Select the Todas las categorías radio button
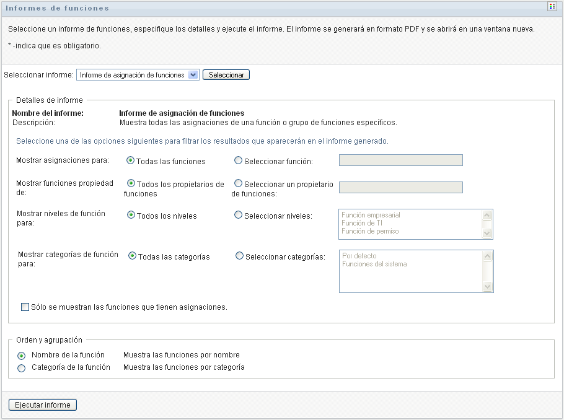 132,256
